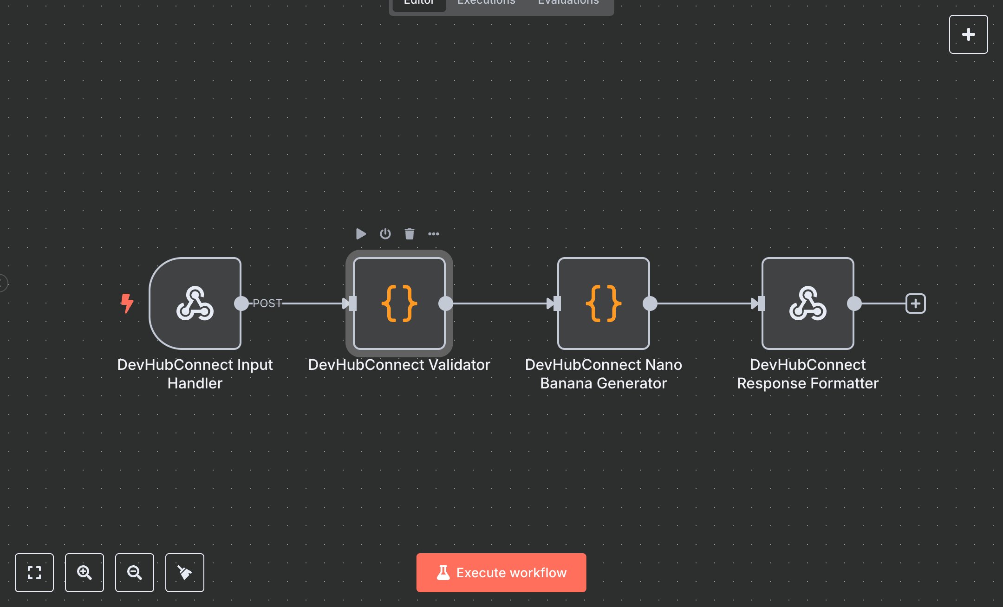The width and height of the screenshot is (1003, 607).
Task: Open the DevHubConnect Input Handler webhook node
Action: [x=195, y=304]
